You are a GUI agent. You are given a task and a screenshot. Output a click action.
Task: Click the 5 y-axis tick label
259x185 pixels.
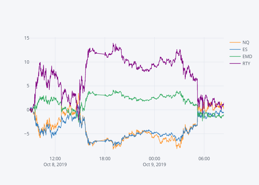28,86
